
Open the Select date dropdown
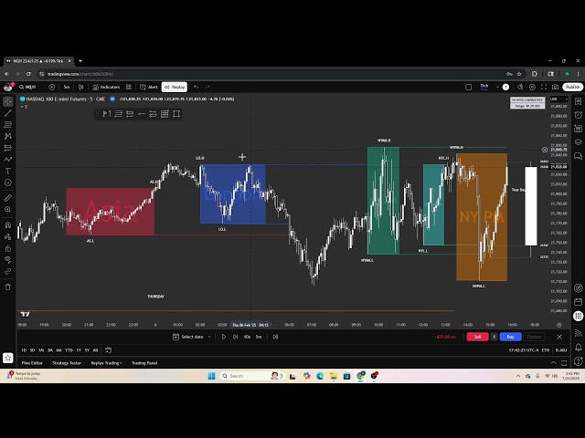pyautogui.click(x=192, y=337)
